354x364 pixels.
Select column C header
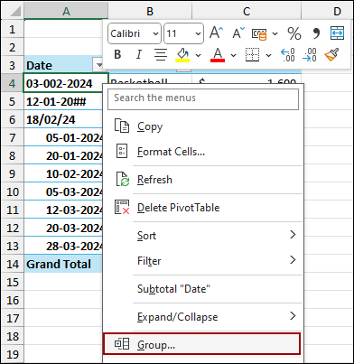coord(247,12)
